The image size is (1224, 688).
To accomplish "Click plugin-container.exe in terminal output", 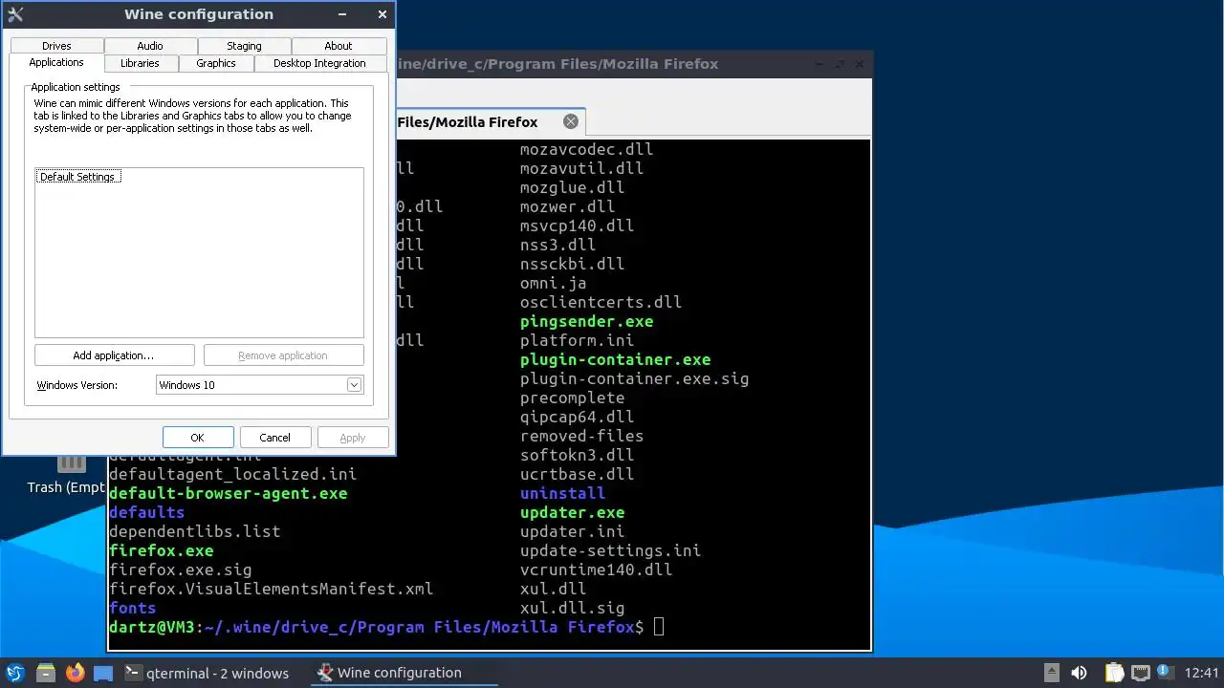I will (616, 359).
